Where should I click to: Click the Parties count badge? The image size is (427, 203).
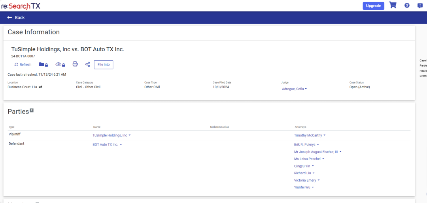(32, 111)
